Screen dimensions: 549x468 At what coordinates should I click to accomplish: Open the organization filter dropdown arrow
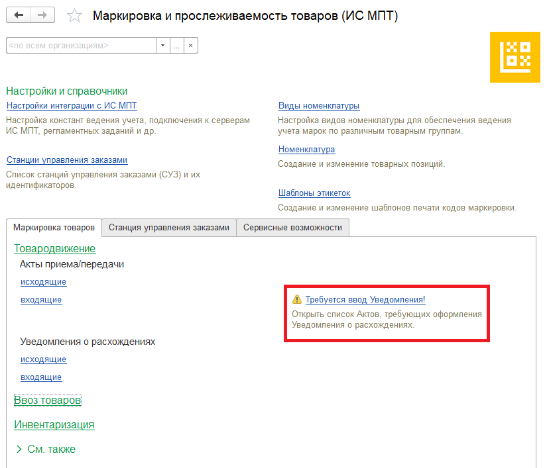pos(163,46)
